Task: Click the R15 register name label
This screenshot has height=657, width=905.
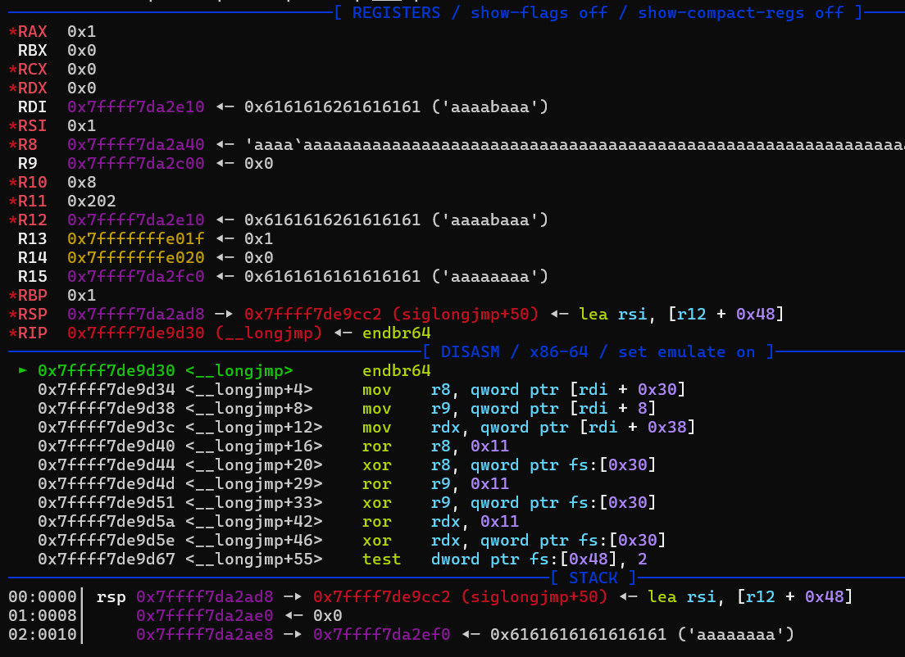Action: 32,276
